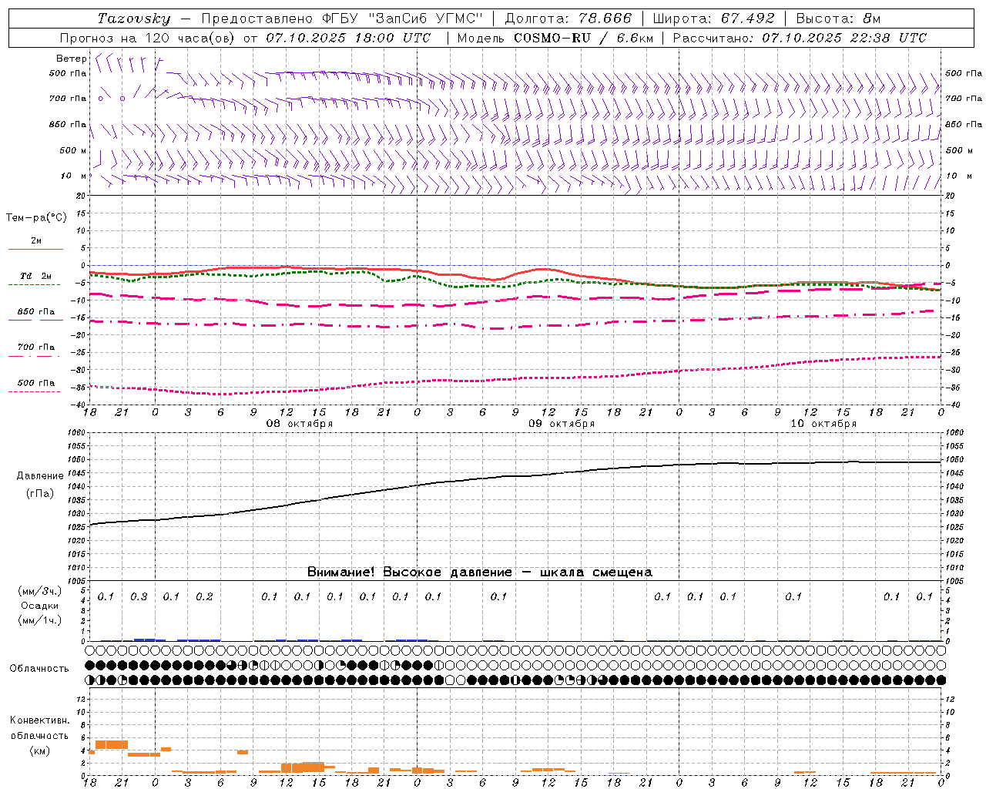This screenshot has height=789, width=986.
Task: Click the station name Tazovsky in the header
Action: click(x=133, y=18)
